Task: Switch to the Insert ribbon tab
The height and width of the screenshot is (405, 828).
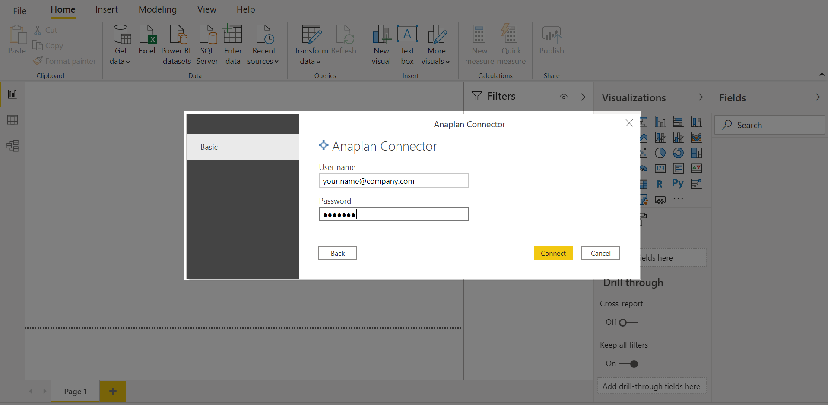Action: point(107,9)
